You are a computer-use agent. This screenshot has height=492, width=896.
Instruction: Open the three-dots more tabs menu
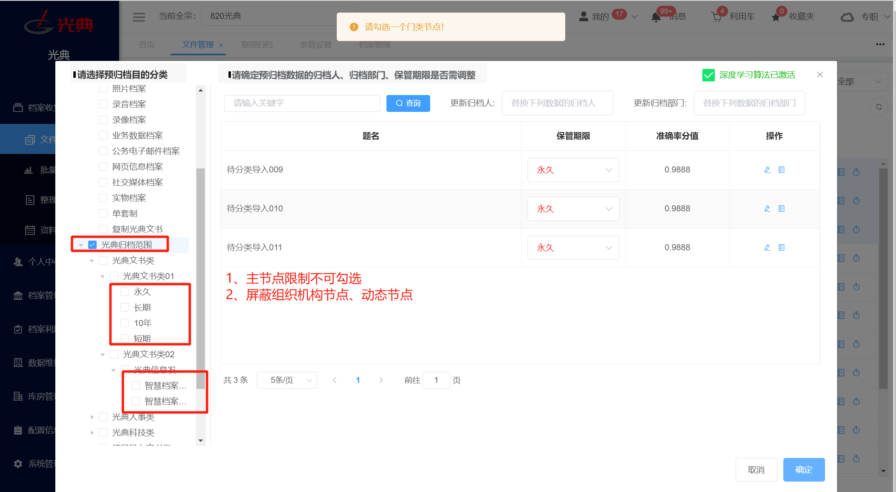[x=880, y=44]
